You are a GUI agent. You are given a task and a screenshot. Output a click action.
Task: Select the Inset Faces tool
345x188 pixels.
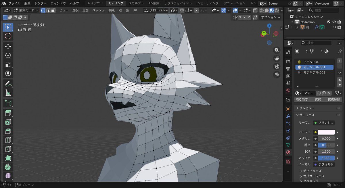click(x=8, y=122)
